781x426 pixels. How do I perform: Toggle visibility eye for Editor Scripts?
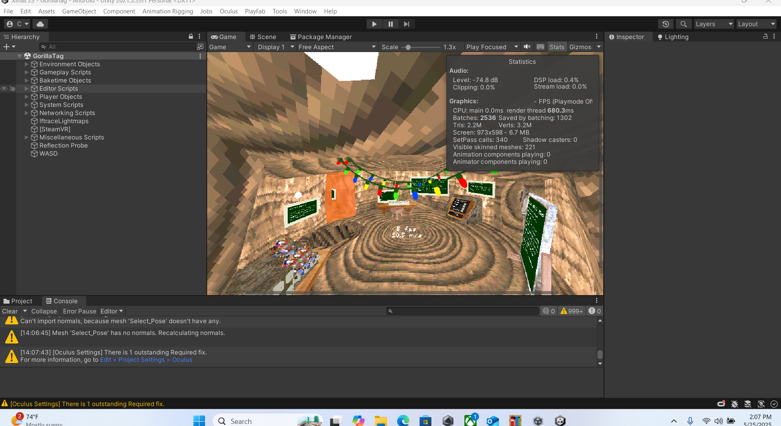(4, 89)
